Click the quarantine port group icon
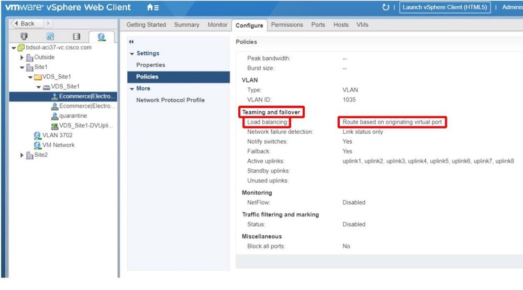This screenshot has width=523, height=290. [x=54, y=116]
